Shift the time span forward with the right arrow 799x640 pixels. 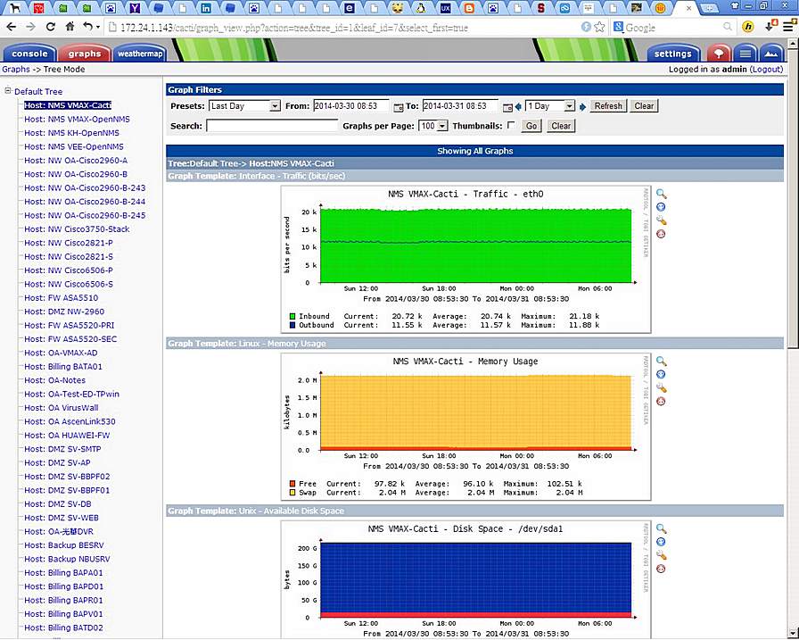(x=582, y=106)
